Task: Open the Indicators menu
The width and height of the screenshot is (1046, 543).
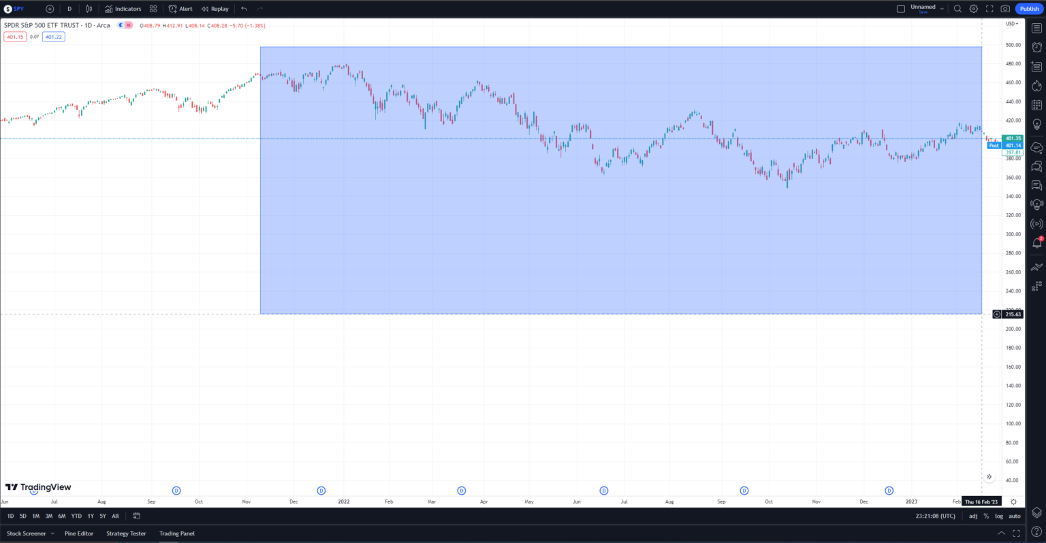Action: [x=123, y=9]
